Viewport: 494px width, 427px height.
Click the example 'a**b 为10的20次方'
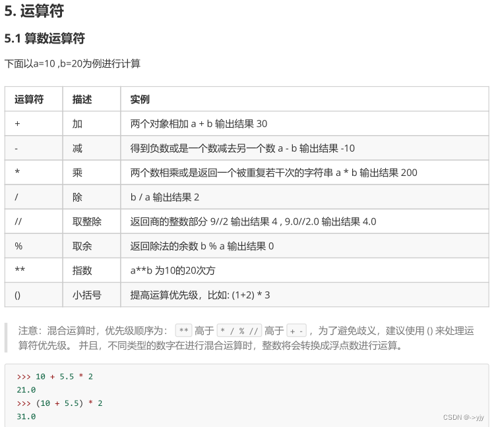click(x=173, y=271)
